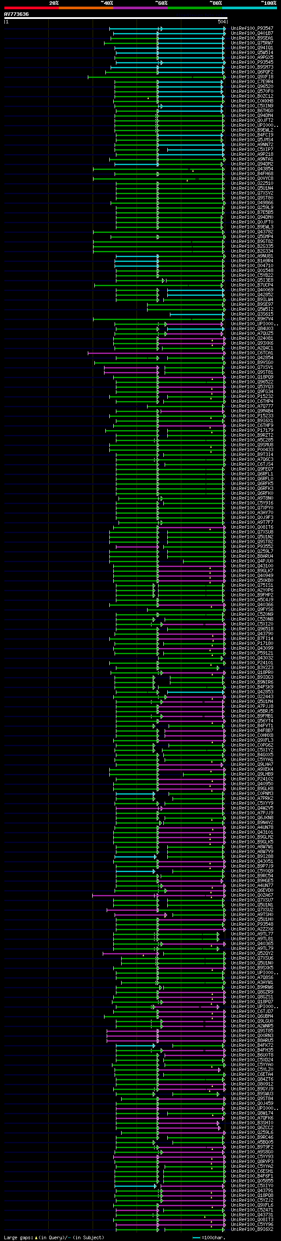Open hit UniRef100_C5XIY0
The height and width of the screenshot is (1241, 281).
click(252, 1186)
